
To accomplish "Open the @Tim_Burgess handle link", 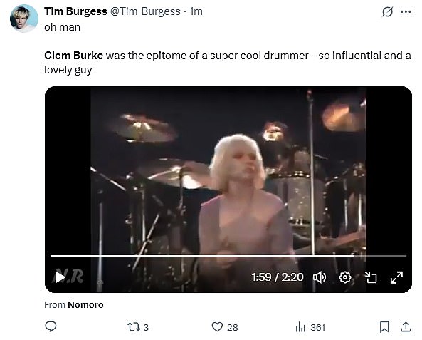I will click(x=145, y=11).
